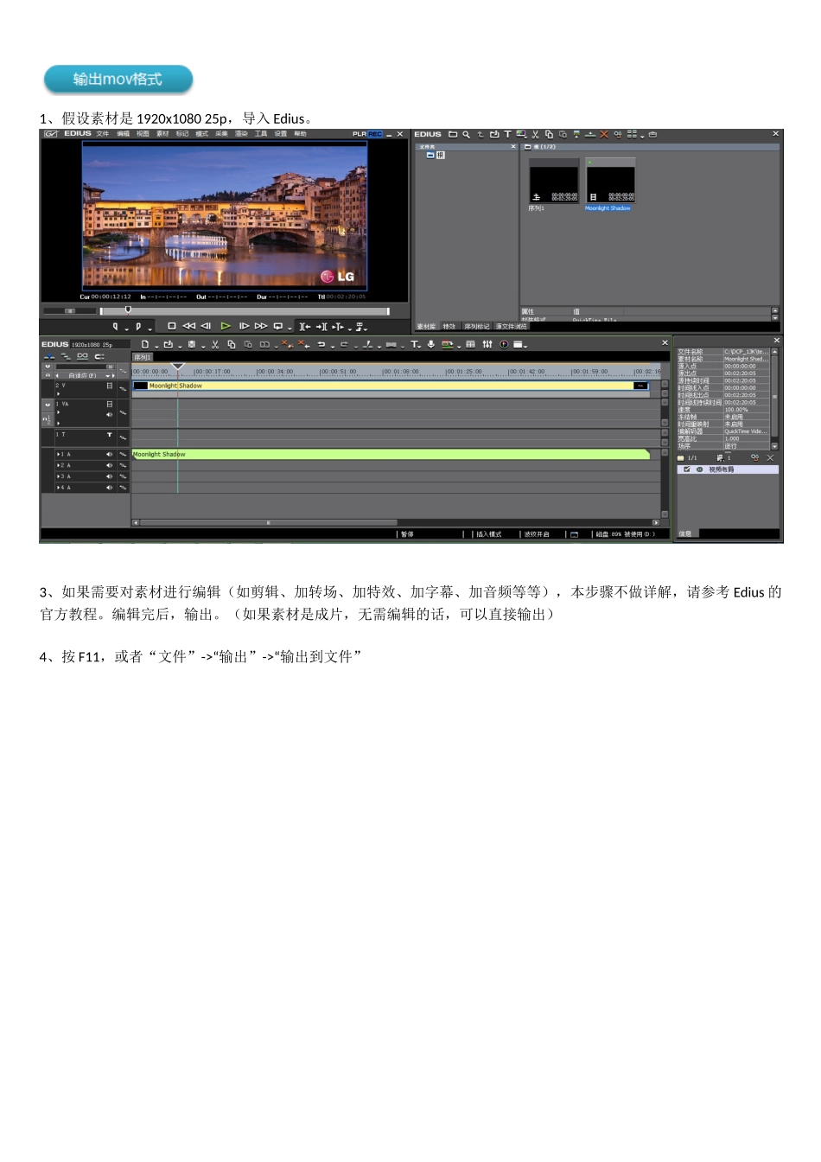Open the 工具 menu
Image resolution: width=821 pixels, height=1162 pixels.
pos(261,134)
